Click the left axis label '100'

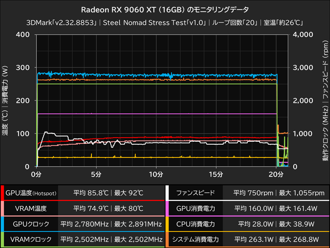click(23, 134)
